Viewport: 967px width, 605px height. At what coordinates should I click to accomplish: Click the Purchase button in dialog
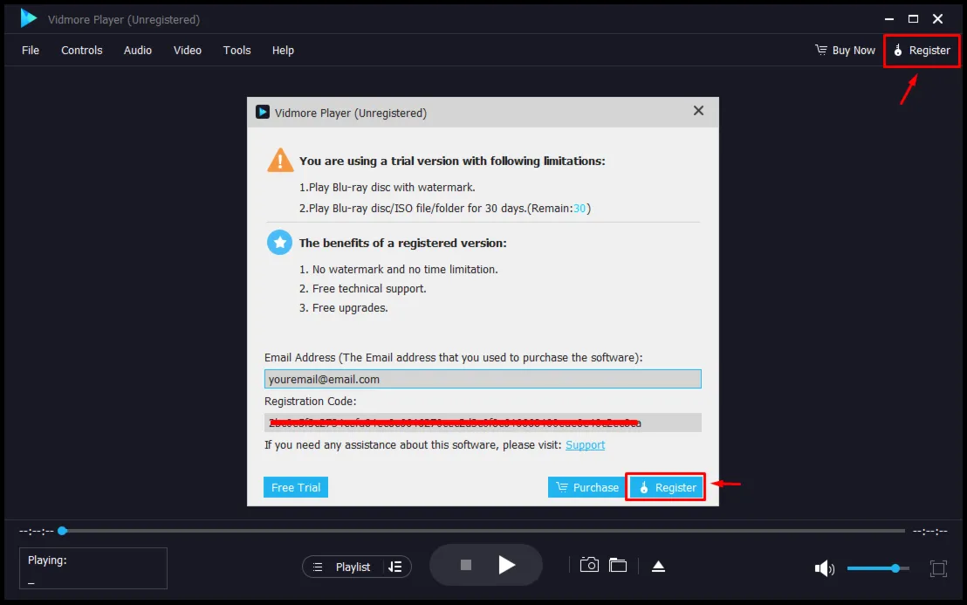tap(586, 487)
